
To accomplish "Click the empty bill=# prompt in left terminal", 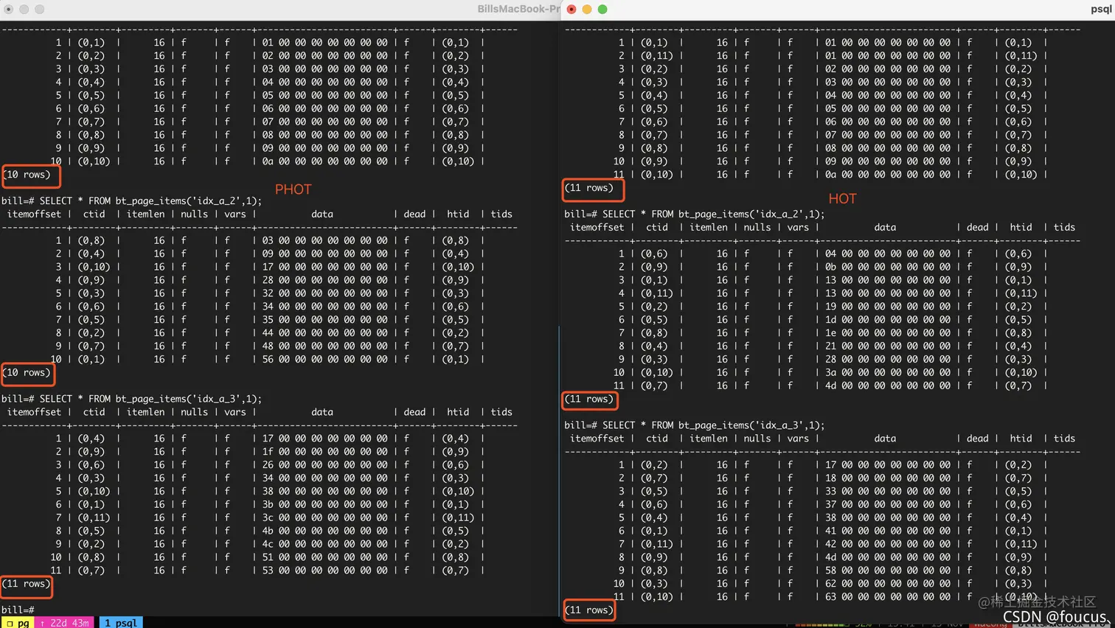I will click(18, 610).
